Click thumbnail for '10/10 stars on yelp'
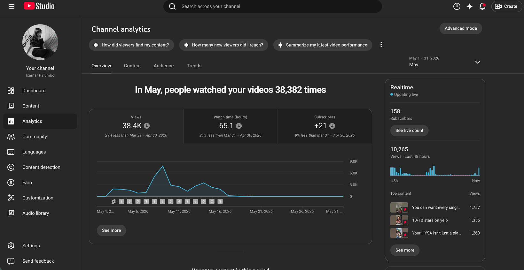 tap(399, 220)
